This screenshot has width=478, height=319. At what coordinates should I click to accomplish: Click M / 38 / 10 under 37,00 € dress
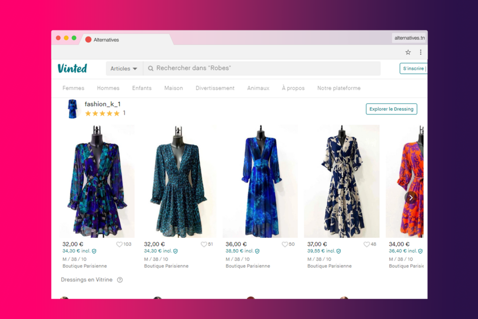pos(319,259)
